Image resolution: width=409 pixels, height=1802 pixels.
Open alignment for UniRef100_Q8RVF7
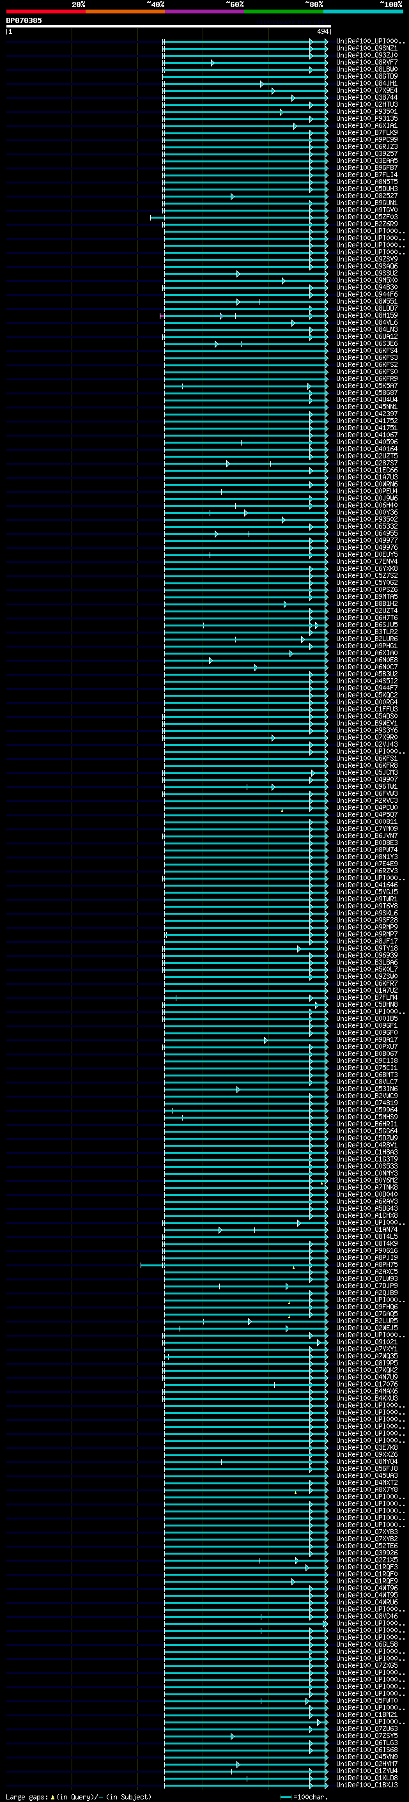367,62
